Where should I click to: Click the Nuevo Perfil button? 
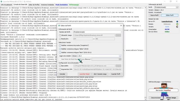click(x=154, y=15)
